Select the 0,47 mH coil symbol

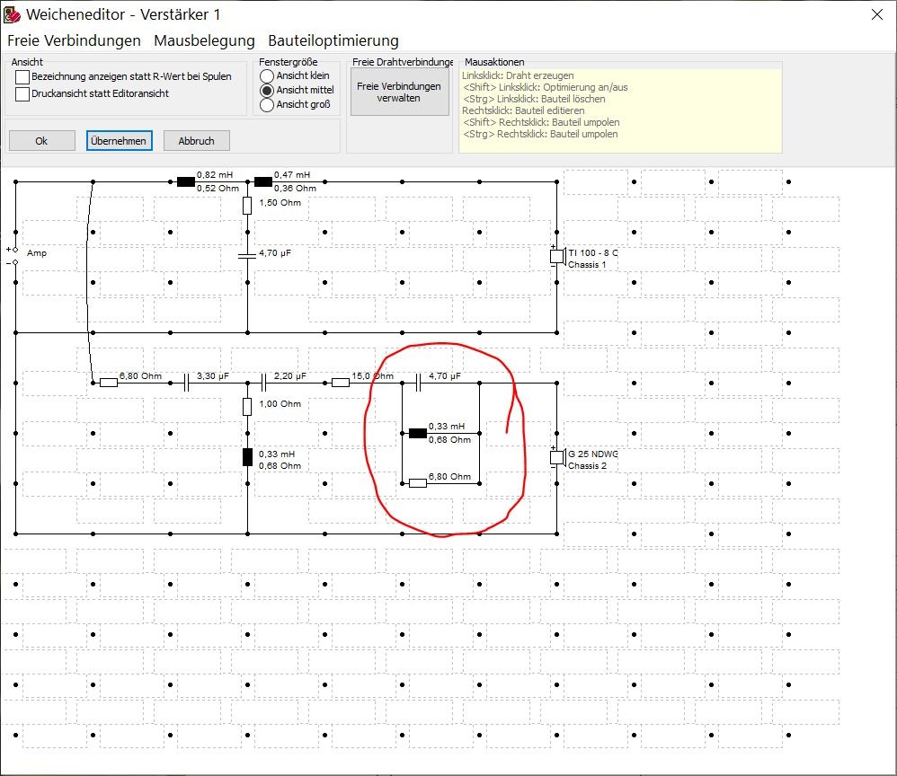click(x=263, y=181)
